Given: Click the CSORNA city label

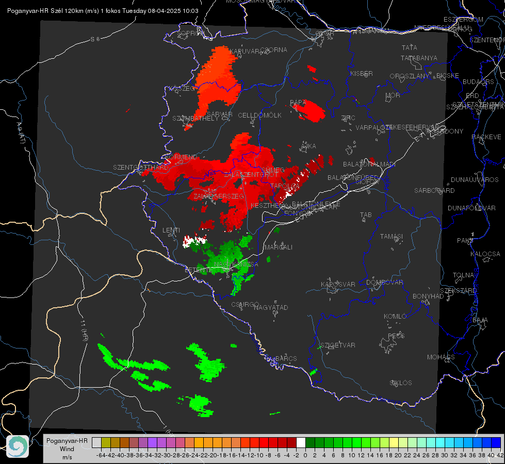Looking at the screenshot, I should [273, 50].
